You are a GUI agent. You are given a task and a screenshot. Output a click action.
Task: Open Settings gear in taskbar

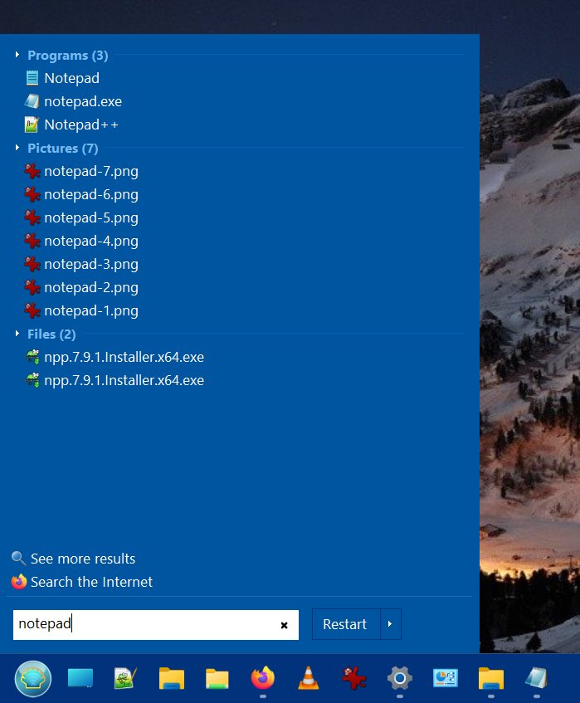tap(400, 678)
